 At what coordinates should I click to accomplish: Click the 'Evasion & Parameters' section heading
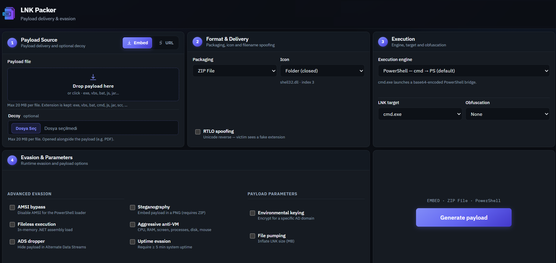click(x=47, y=157)
